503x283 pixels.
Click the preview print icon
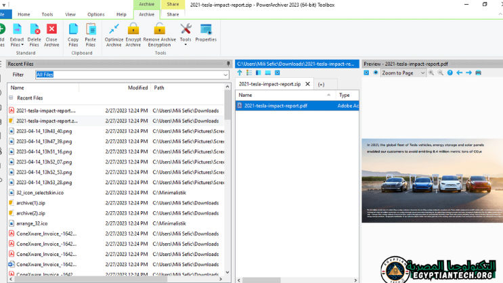coord(478,72)
